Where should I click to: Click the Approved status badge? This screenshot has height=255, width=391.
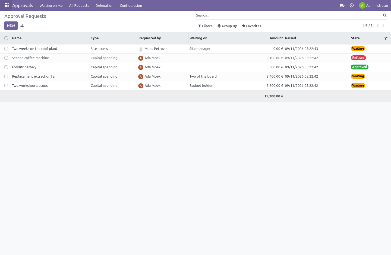tap(360, 67)
